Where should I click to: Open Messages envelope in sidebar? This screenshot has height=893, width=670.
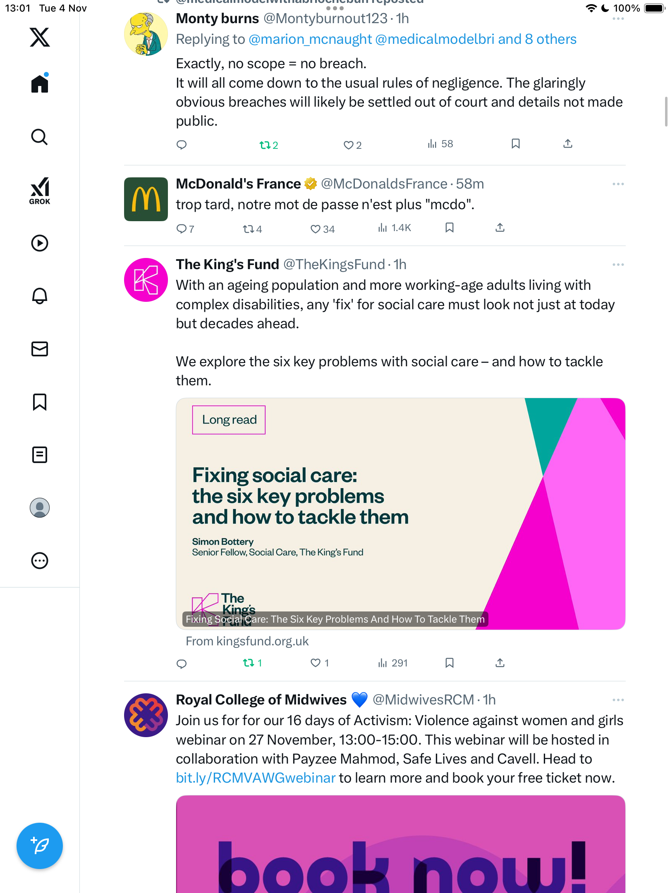[x=40, y=349]
